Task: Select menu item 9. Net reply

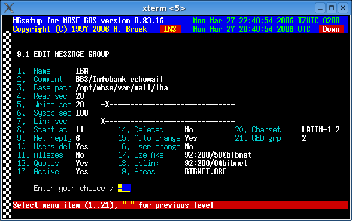Action: tap(44, 138)
